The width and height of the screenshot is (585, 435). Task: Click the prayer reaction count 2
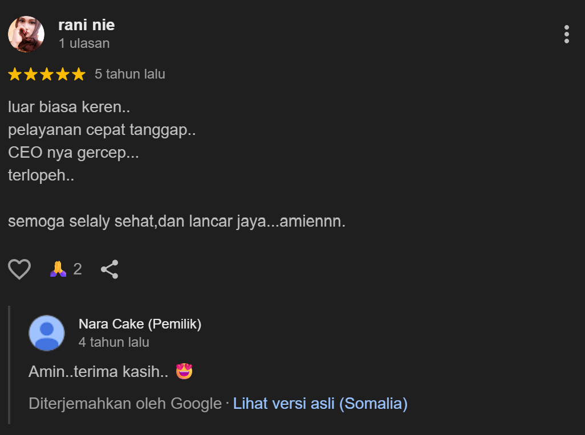78,268
